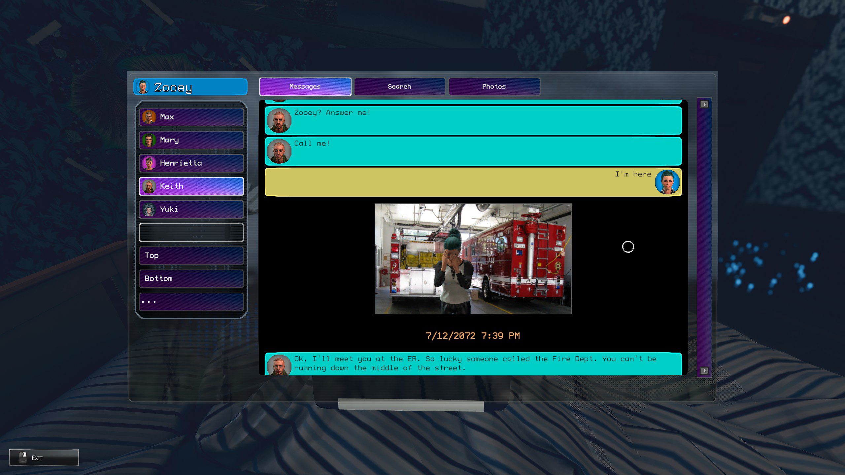The image size is (845, 475).
Task: Click Keith's avatar beside 'Call me!'
Action: pos(279,151)
